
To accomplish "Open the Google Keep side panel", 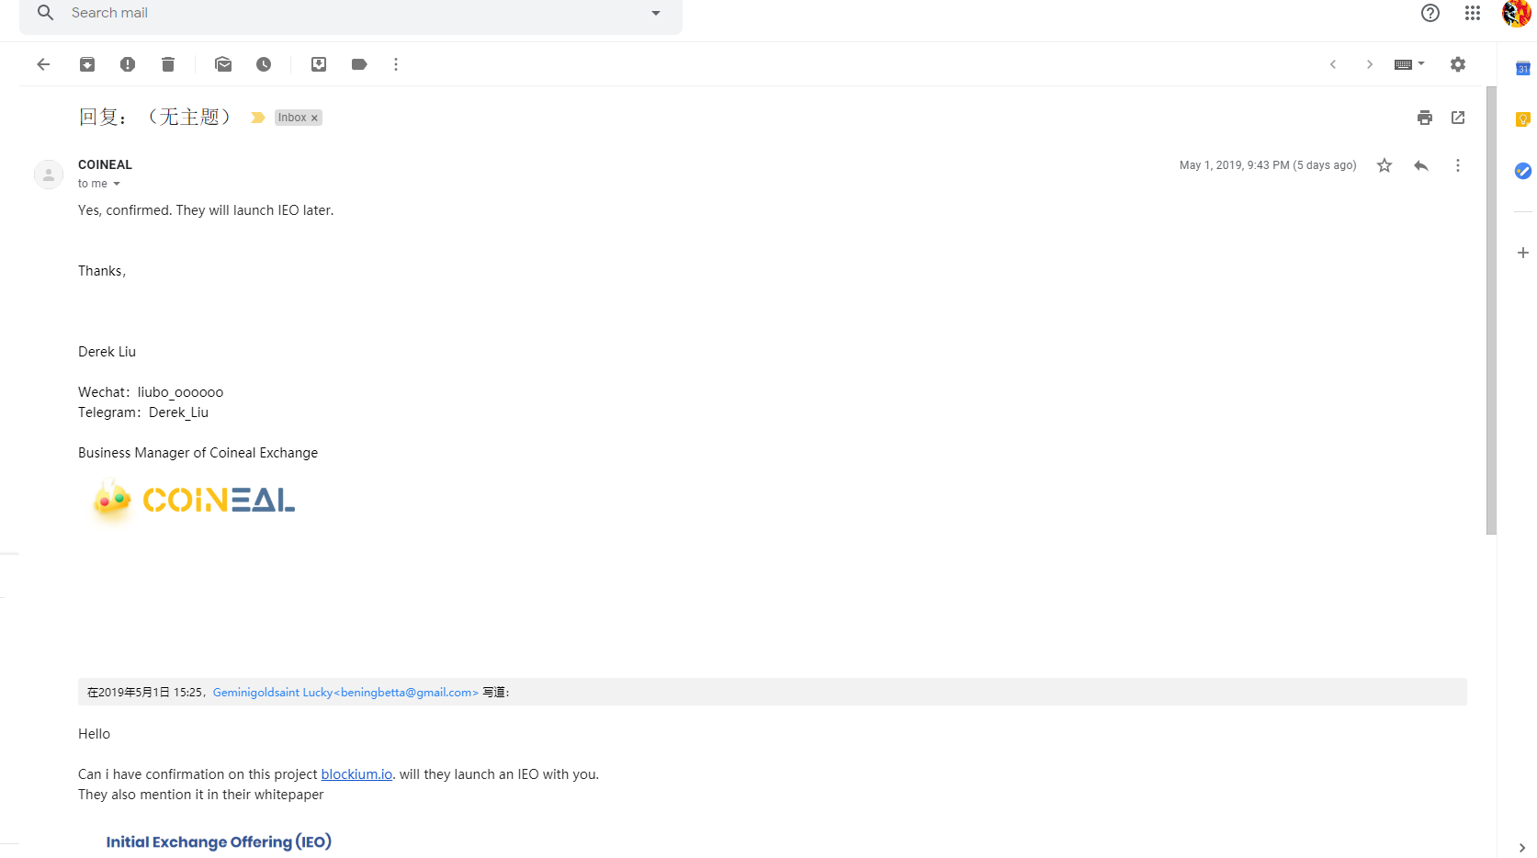I will click(1522, 119).
